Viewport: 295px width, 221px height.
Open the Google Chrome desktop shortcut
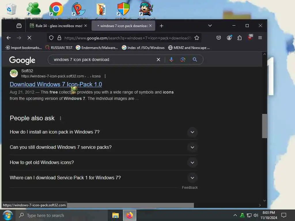click(56, 11)
